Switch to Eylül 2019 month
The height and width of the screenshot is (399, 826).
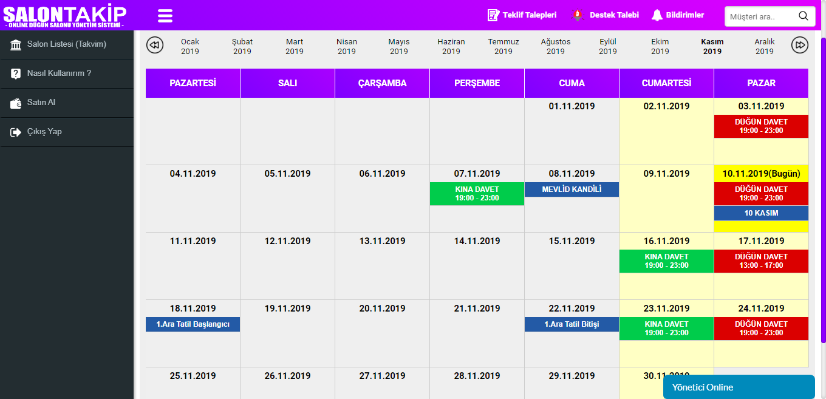(x=608, y=47)
